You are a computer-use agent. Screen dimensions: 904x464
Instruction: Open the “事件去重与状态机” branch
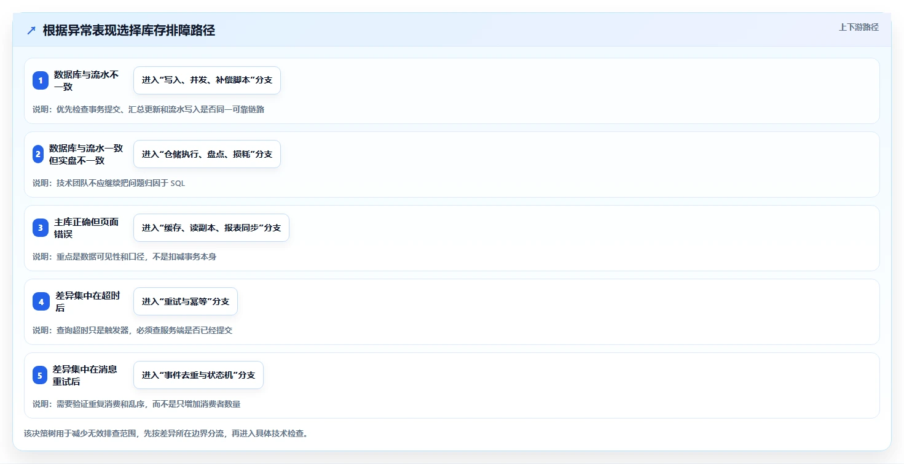[x=198, y=375]
